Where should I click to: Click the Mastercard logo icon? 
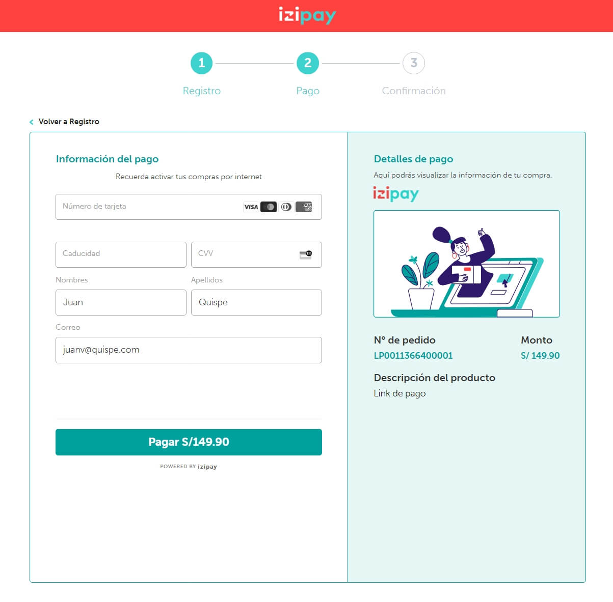[269, 207]
